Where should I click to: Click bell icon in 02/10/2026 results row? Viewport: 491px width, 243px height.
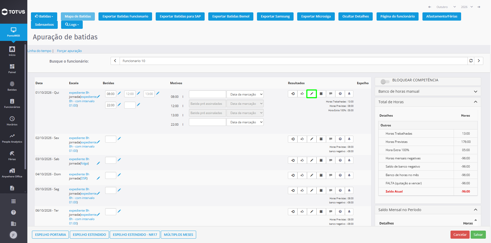click(349, 139)
